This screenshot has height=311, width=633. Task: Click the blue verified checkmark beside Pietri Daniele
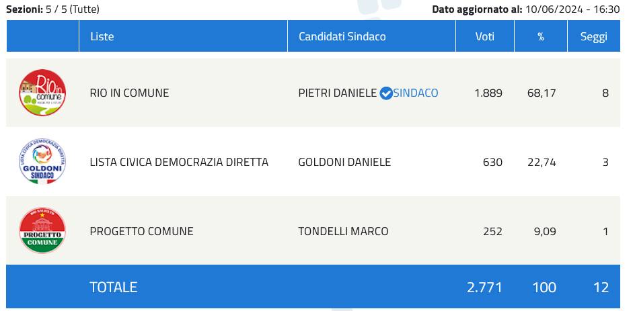pos(385,93)
